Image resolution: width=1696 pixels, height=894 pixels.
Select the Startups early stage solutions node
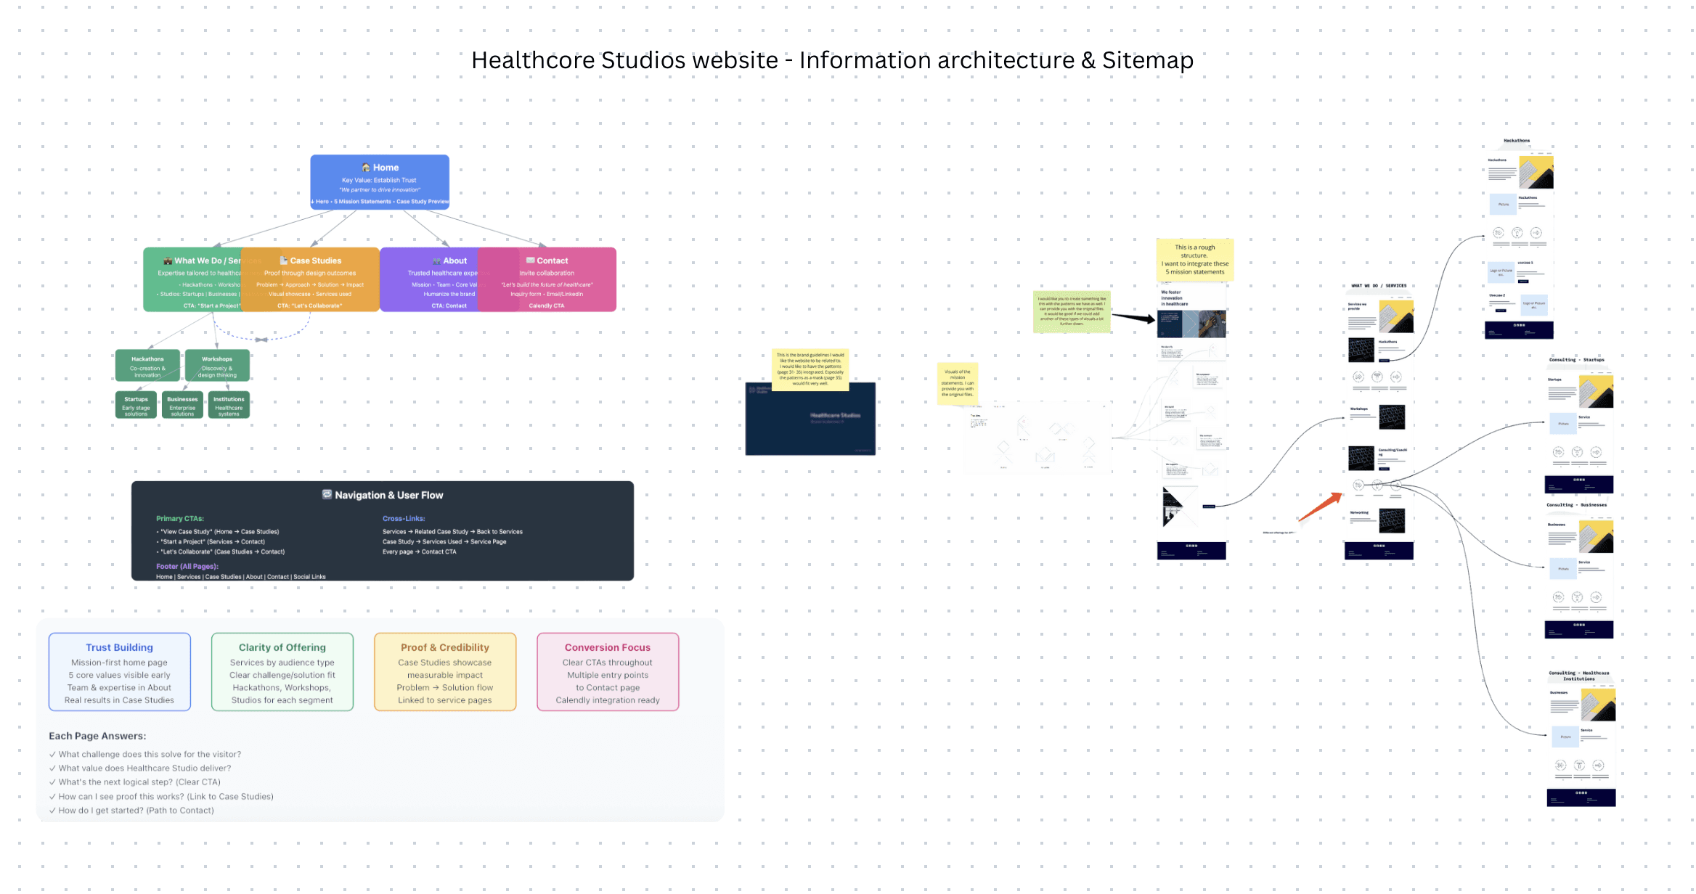point(136,405)
